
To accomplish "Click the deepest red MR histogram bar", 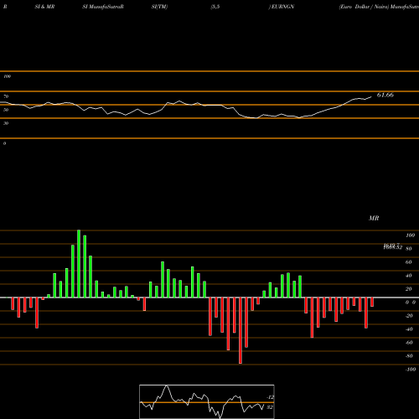I will pos(241,330).
